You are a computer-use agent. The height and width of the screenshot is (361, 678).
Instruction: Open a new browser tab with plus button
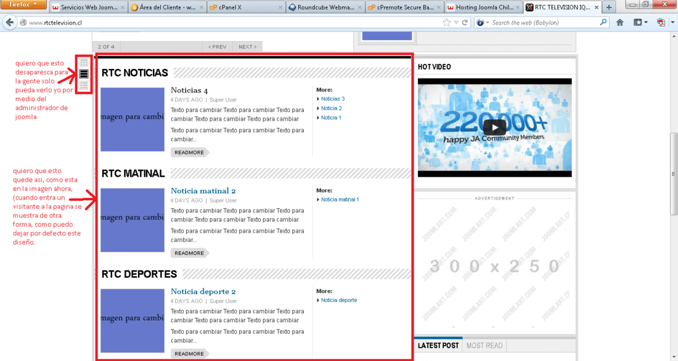coord(609,7)
